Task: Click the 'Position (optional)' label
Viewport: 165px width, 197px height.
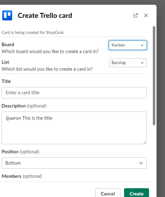Action: point(20,152)
